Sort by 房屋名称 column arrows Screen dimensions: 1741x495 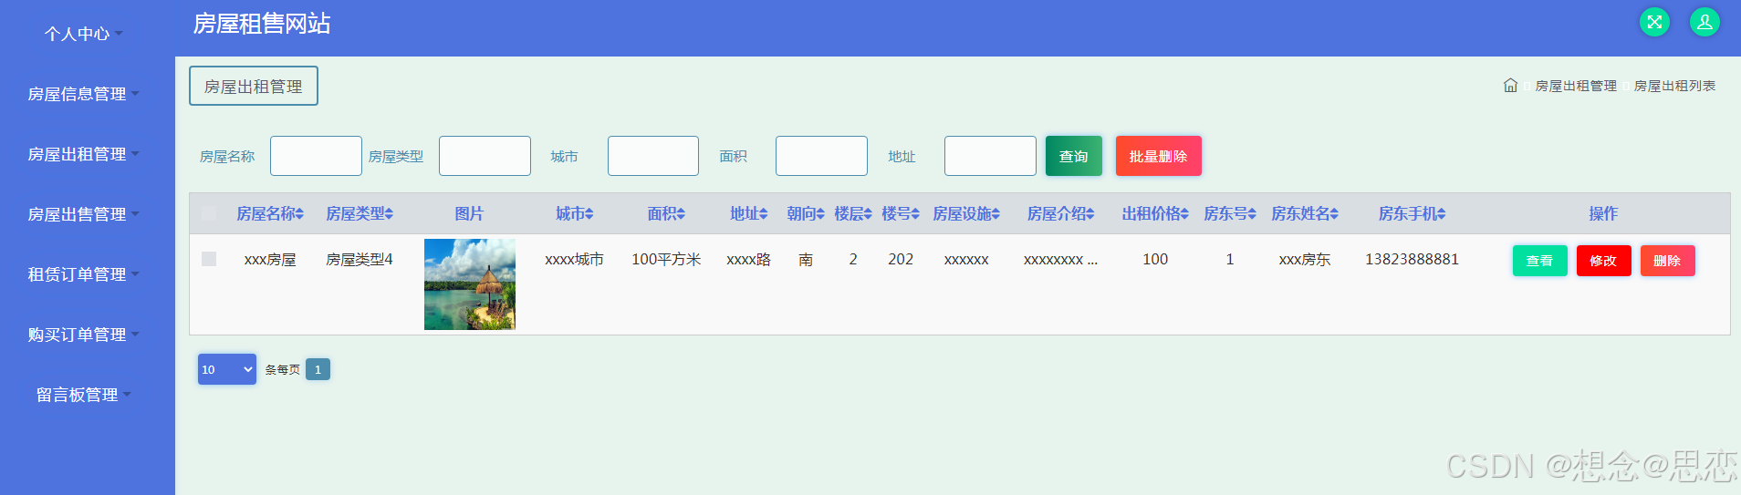tap(299, 213)
